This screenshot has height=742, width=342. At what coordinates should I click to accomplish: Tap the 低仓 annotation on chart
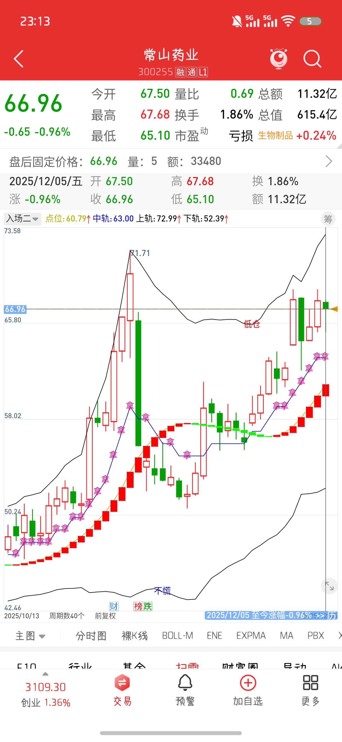pos(252,324)
